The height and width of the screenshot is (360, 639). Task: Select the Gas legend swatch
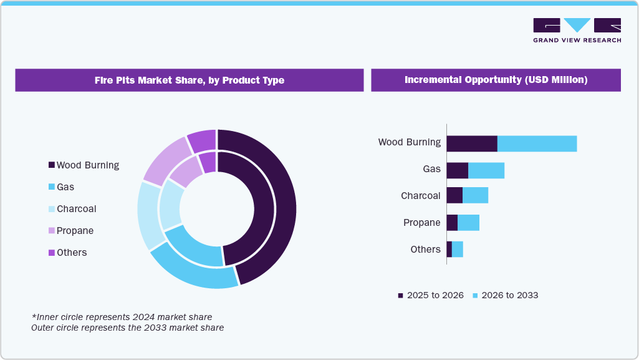pos(51,187)
